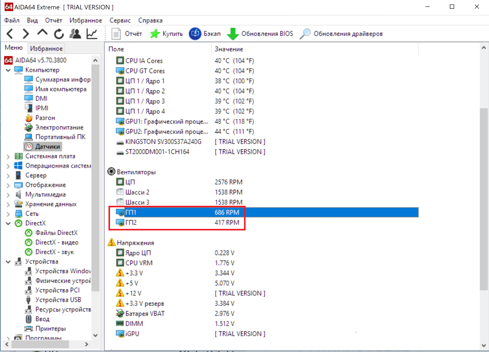489x352 pixels.
Task: Select the Принтеры tree item
Action: click(x=45, y=329)
